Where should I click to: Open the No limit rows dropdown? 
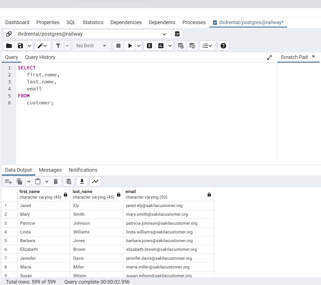tap(91, 45)
